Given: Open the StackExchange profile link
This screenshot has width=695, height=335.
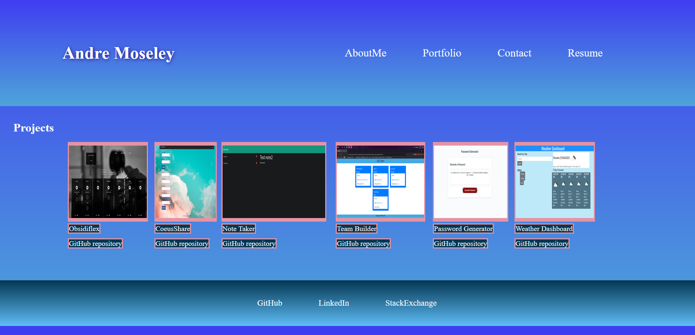Looking at the screenshot, I should click(411, 303).
